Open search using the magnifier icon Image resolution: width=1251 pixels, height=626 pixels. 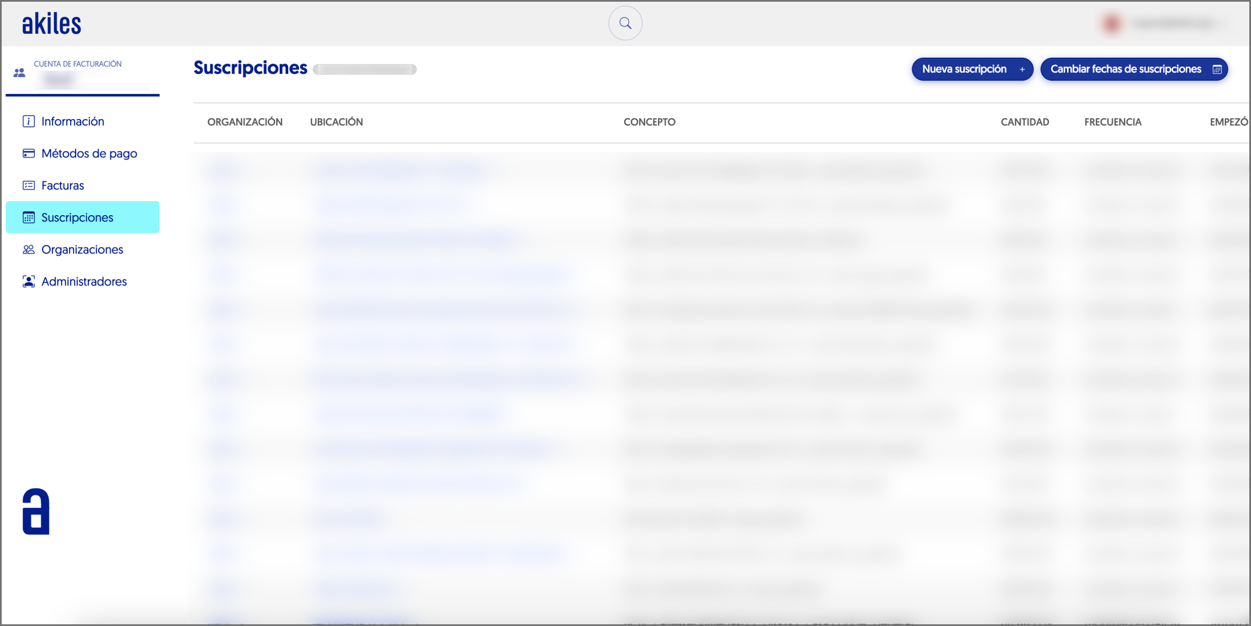625,23
